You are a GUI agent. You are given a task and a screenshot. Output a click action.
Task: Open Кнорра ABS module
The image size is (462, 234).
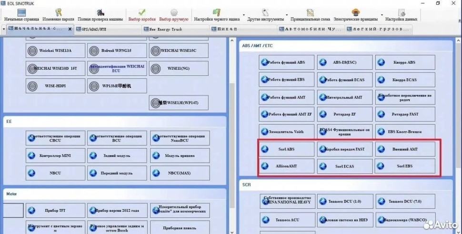click(x=405, y=62)
